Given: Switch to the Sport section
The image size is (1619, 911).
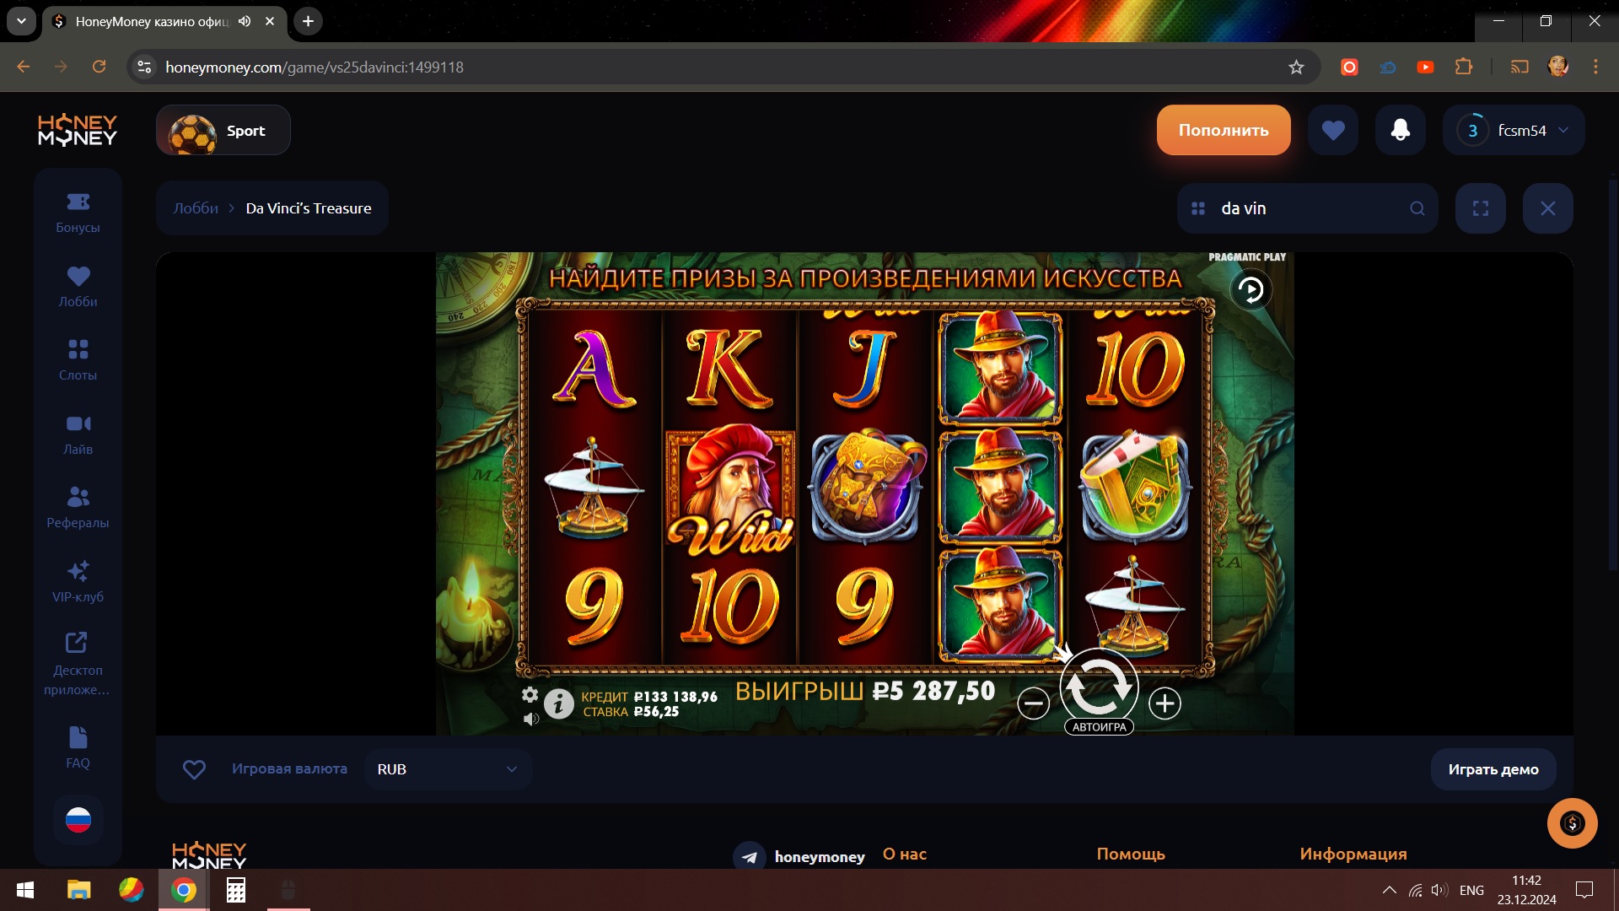Looking at the screenshot, I should point(223,130).
